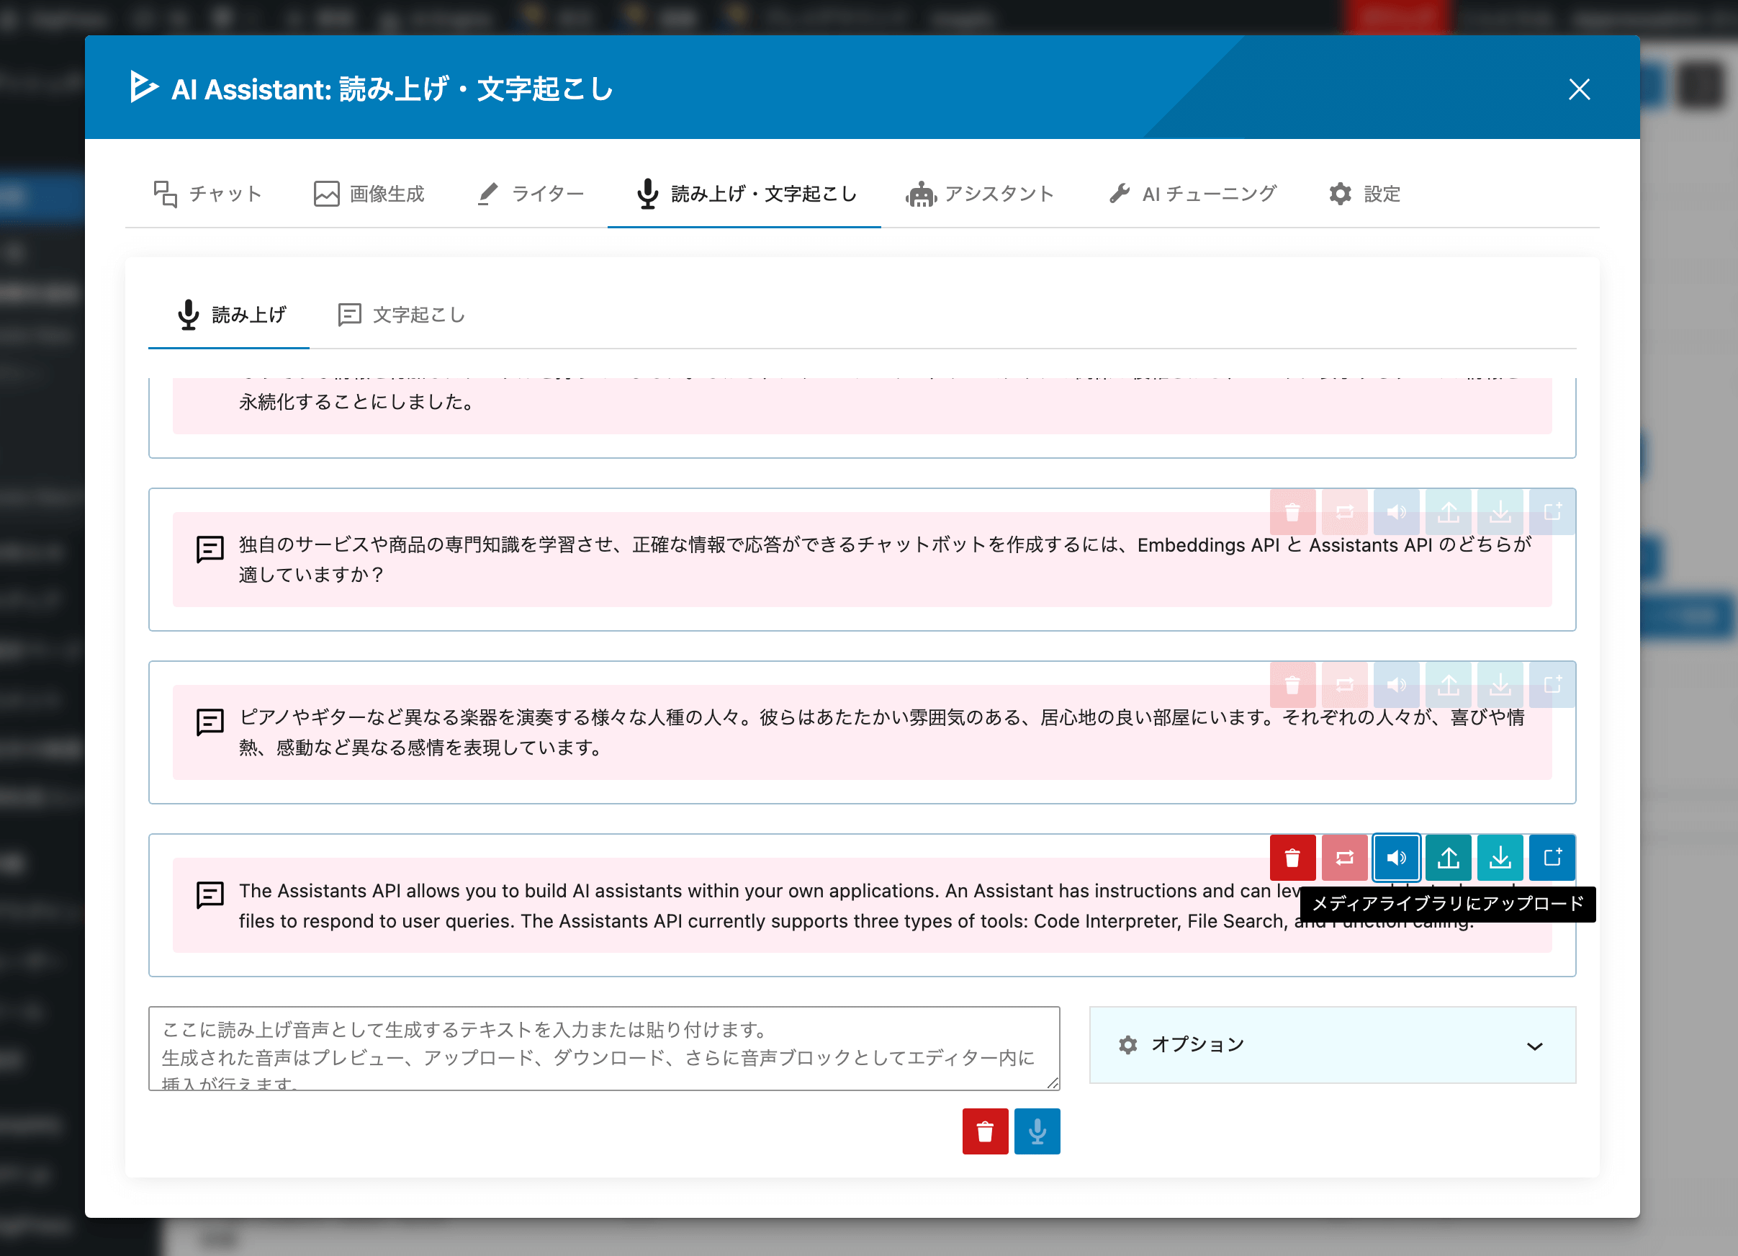Switch to the 文字起こし sub-tab
Viewport: 1738px width, 1256px height.
coord(402,315)
